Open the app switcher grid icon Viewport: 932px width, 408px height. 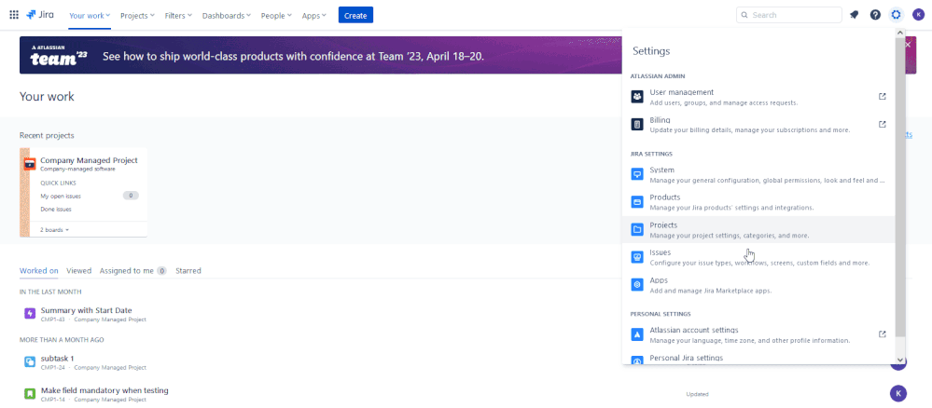[14, 15]
